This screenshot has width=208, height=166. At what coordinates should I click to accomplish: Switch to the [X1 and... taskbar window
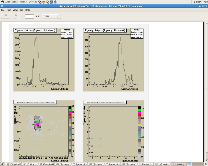pos(162,164)
